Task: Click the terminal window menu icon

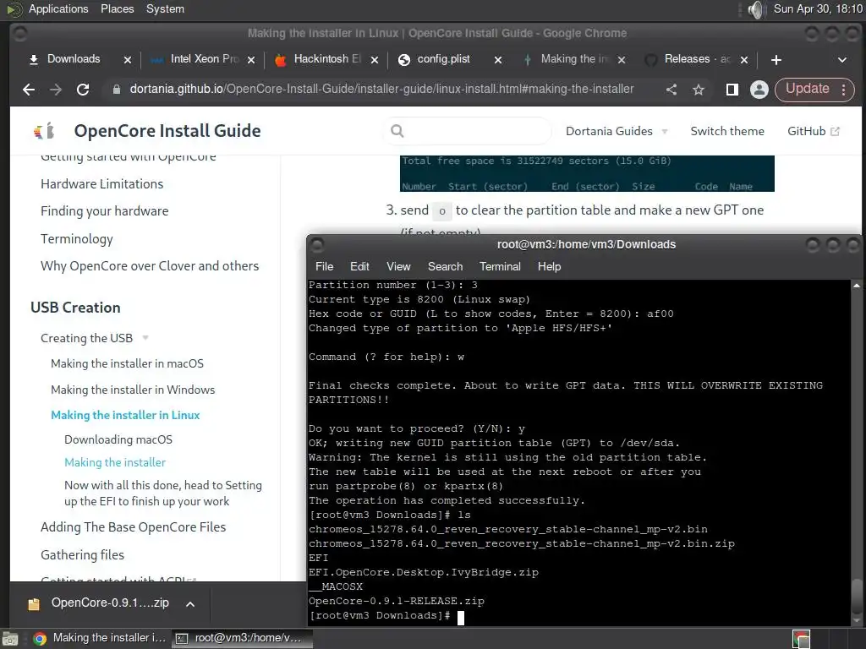Action: tap(317, 244)
